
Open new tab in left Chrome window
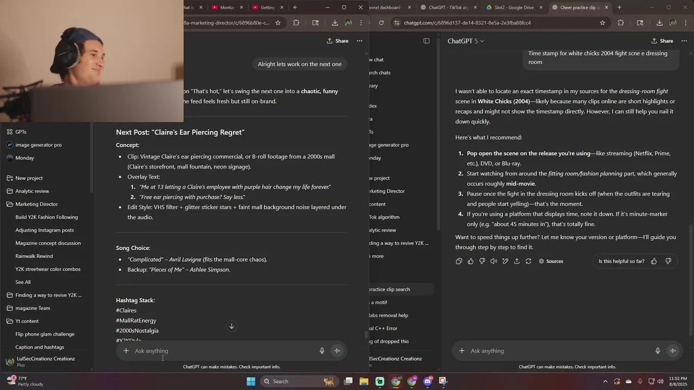tap(294, 8)
